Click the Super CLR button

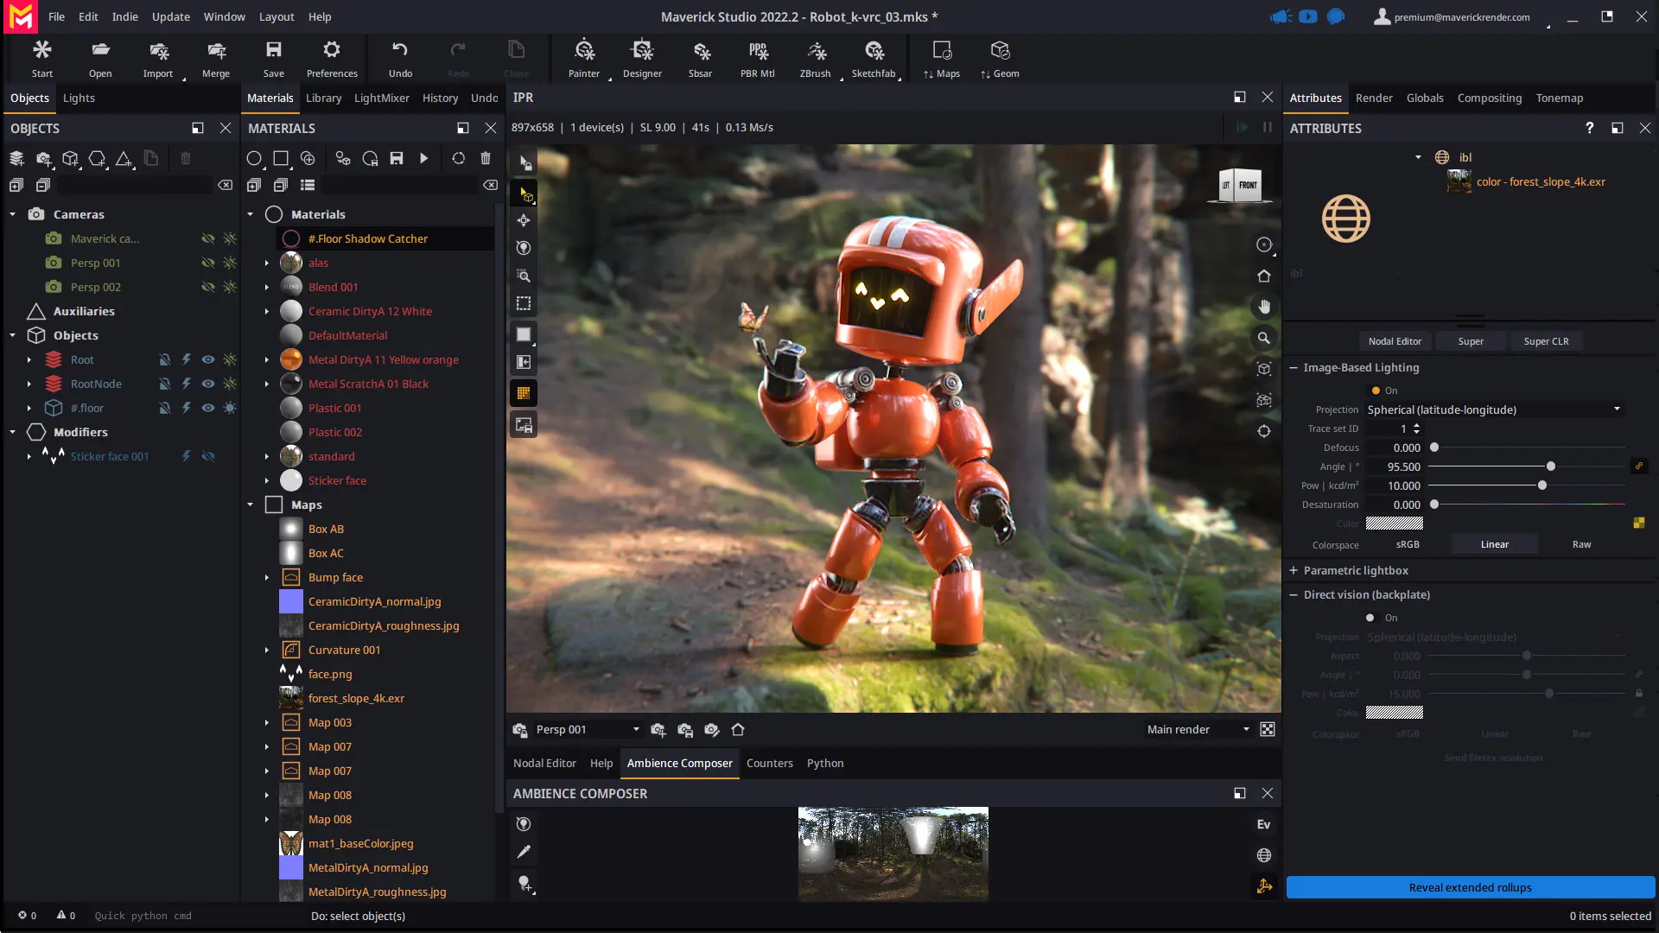click(1546, 341)
